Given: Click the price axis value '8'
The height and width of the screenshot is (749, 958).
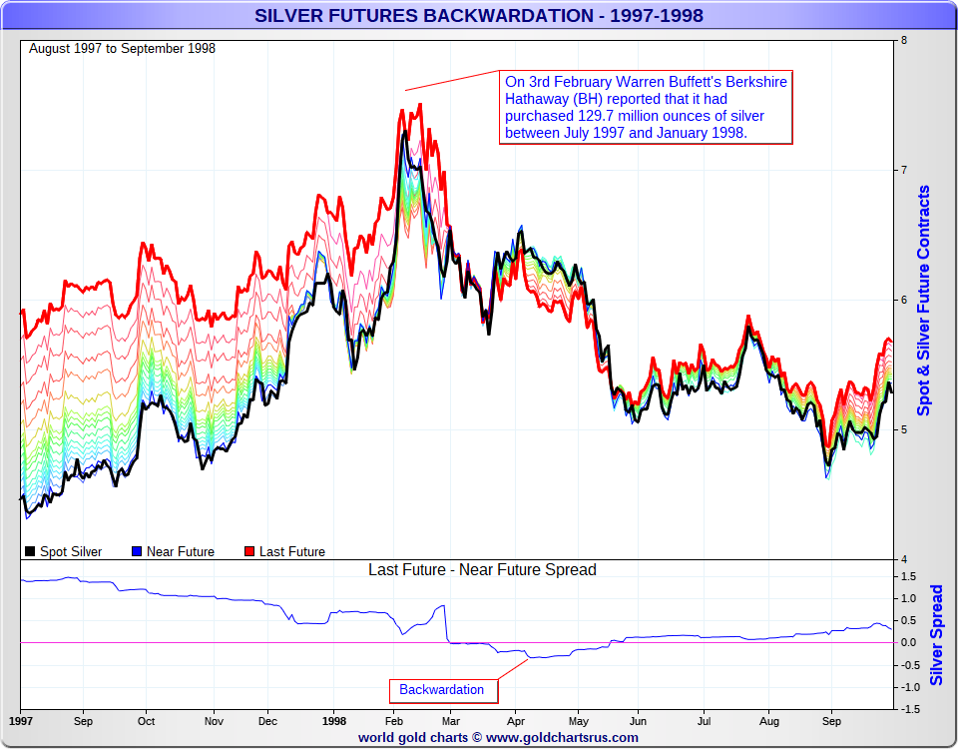Looking at the screenshot, I should [904, 40].
